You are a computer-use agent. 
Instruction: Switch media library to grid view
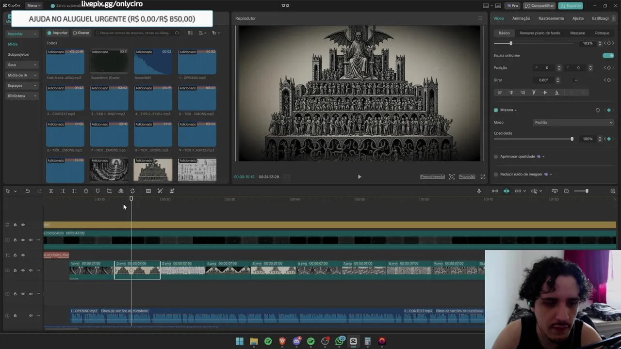pos(190,33)
